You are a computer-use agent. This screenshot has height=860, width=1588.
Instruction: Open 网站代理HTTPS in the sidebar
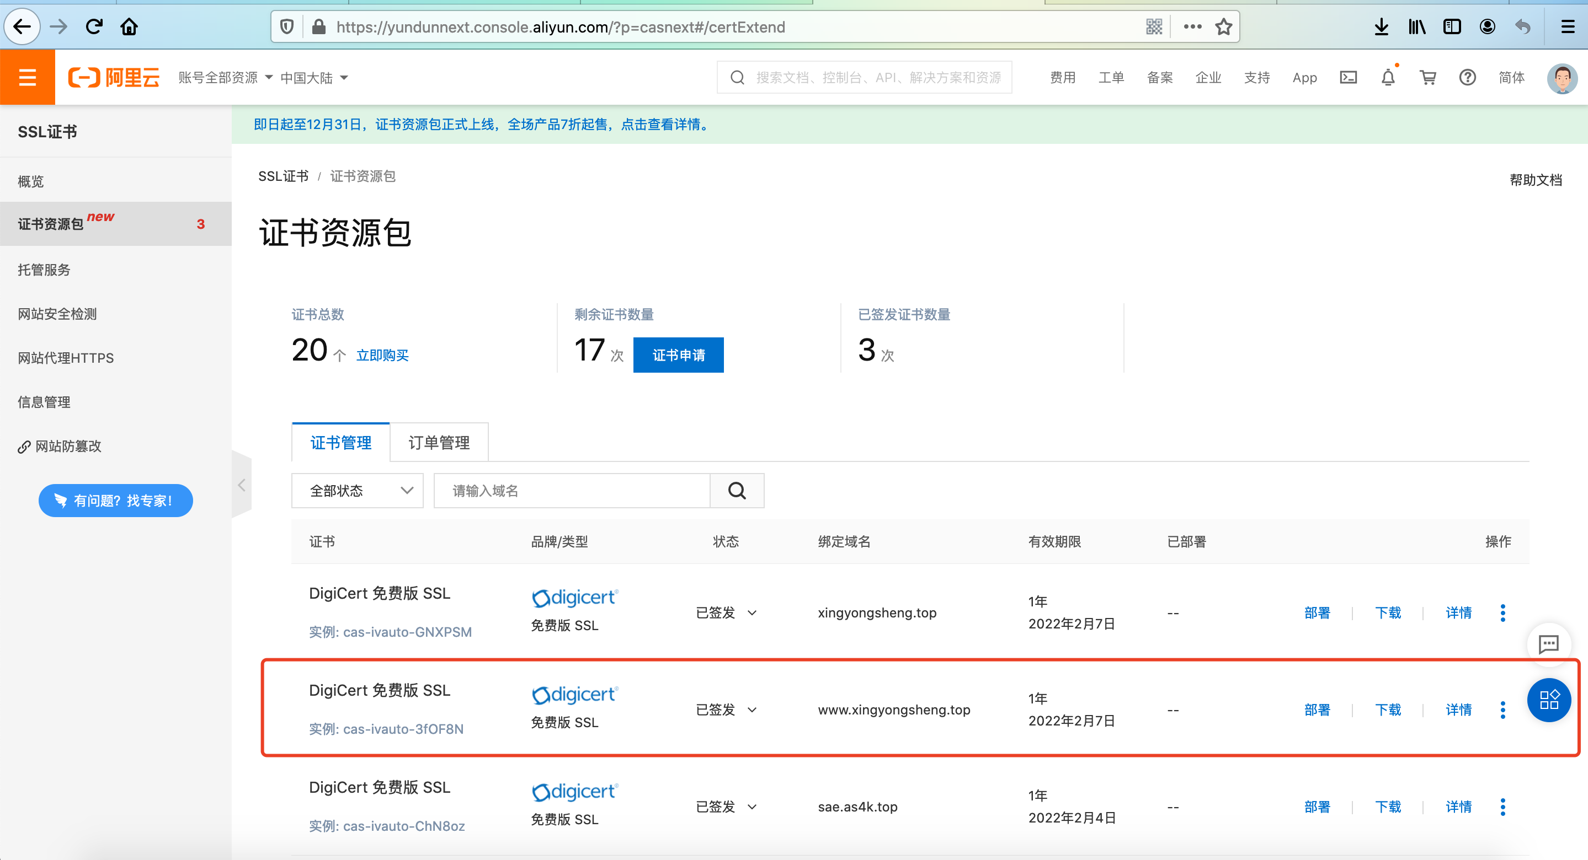pyautogui.click(x=116, y=358)
